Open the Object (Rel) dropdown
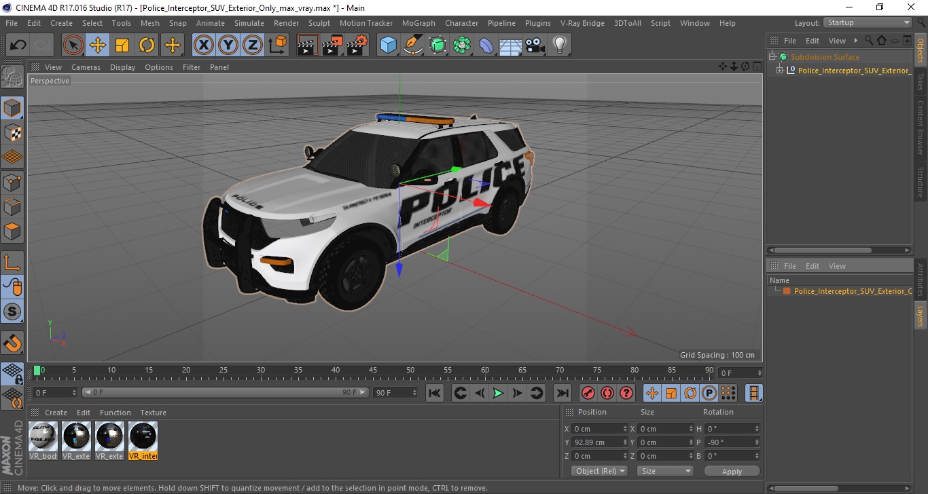 (599, 471)
